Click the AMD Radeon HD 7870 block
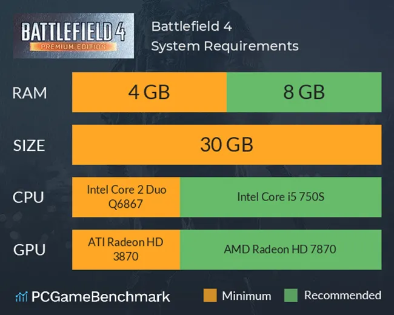Image resolution: width=394 pixels, height=315 pixels. [281, 250]
